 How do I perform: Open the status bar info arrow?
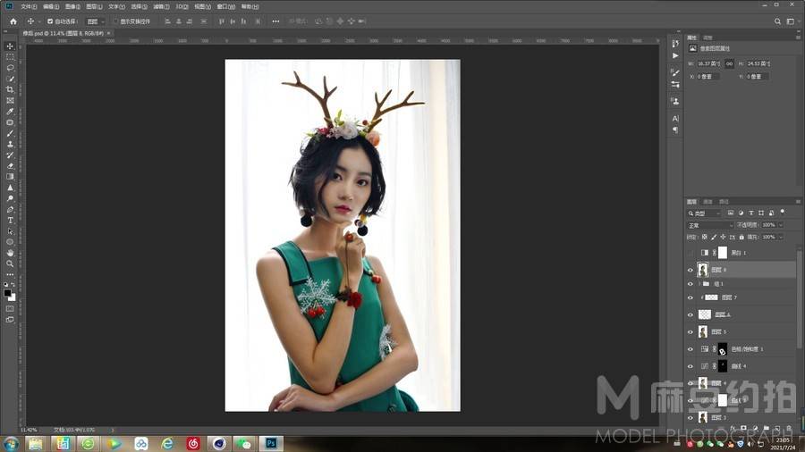click(x=113, y=430)
